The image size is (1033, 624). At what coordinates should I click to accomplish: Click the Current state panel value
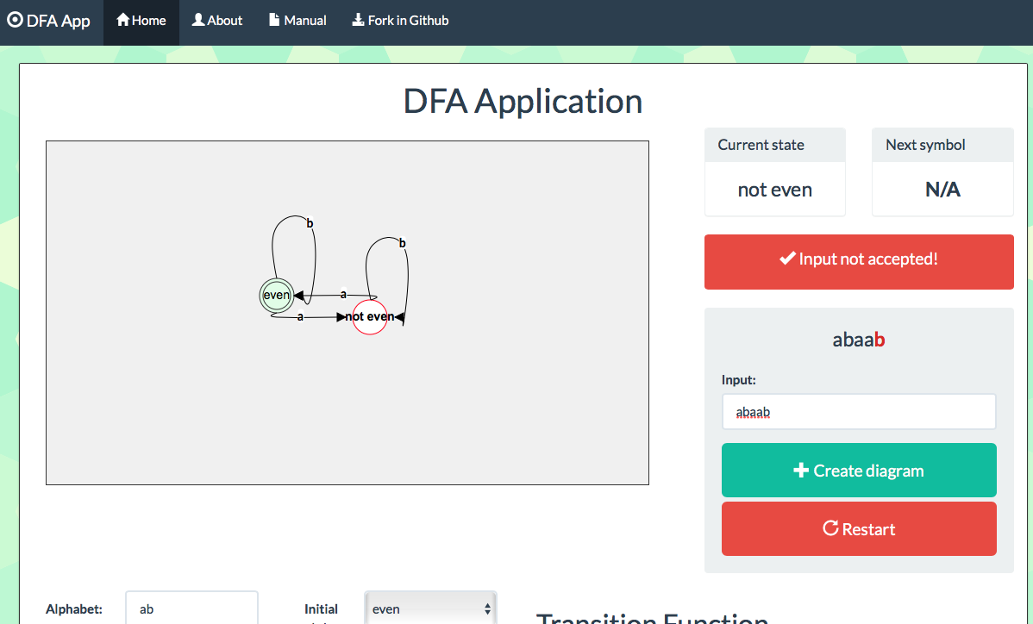(774, 190)
